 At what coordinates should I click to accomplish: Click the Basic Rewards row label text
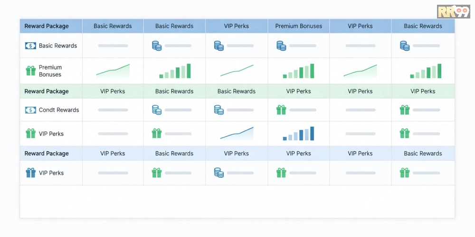click(x=58, y=46)
